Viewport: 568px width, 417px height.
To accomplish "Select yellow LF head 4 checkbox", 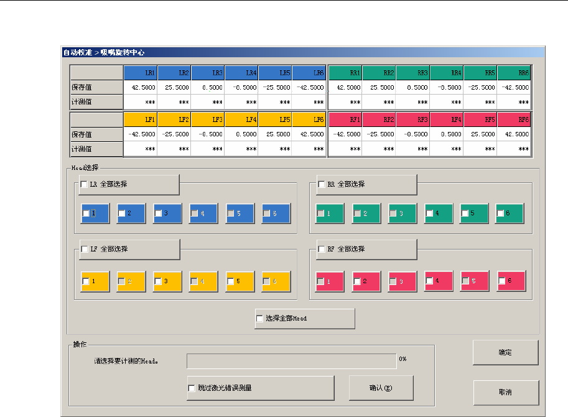I will pyautogui.click(x=195, y=281).
